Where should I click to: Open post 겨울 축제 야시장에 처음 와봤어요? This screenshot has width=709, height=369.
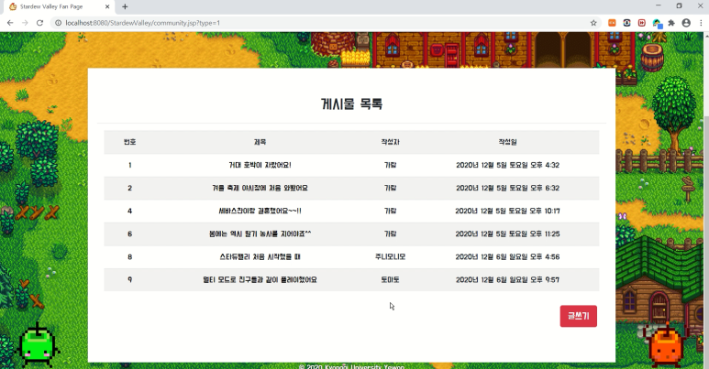tap(260, 188)
